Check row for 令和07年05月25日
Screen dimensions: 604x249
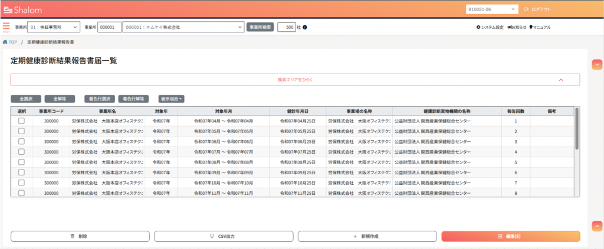(x=22, y=131)
